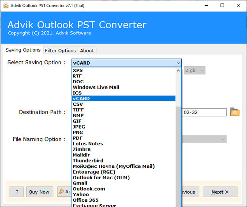This screenshot has height=207, width=247.
Task: Choose Office 365 from the list
Action: pyautogui.click(x=123, y=200)
